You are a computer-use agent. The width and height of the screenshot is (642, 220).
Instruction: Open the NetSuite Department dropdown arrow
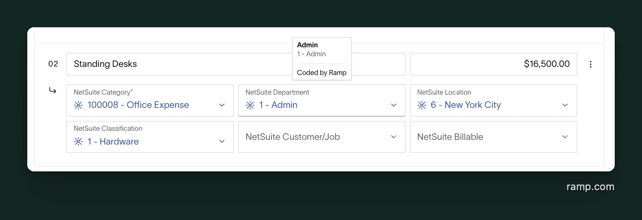pos(394,105)
